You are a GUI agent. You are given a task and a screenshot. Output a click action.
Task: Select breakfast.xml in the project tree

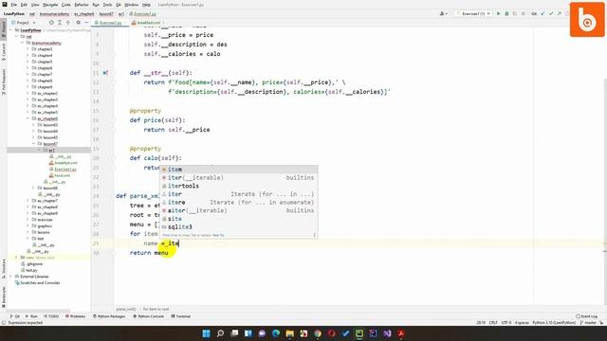(x=64, y=163)
